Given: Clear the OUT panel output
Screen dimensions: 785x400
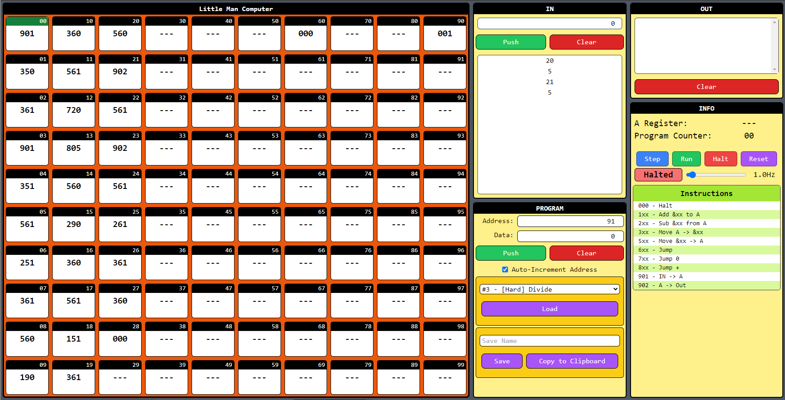Looking at the screenshot, I should point(706,87).
